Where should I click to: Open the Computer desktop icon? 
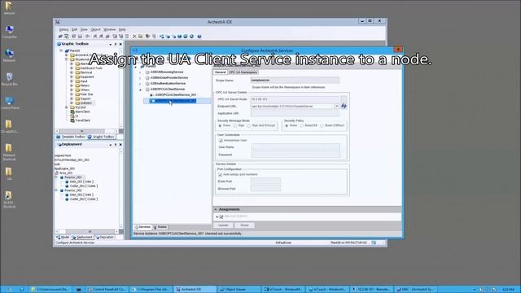[9, 33]
